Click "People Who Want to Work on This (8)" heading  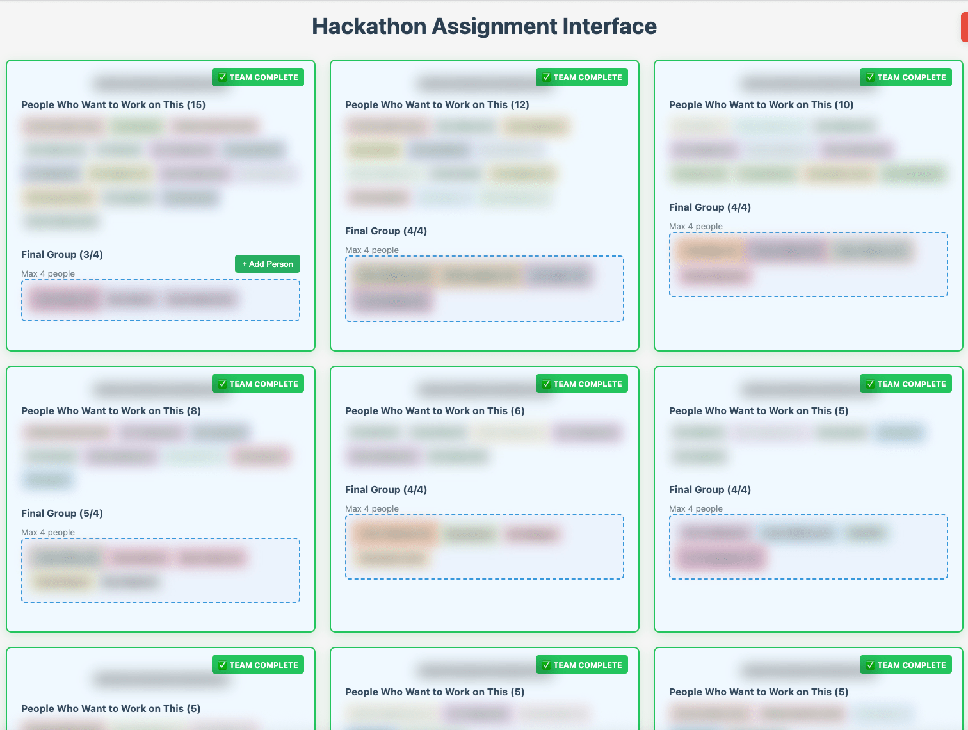(x=111, y=411)
